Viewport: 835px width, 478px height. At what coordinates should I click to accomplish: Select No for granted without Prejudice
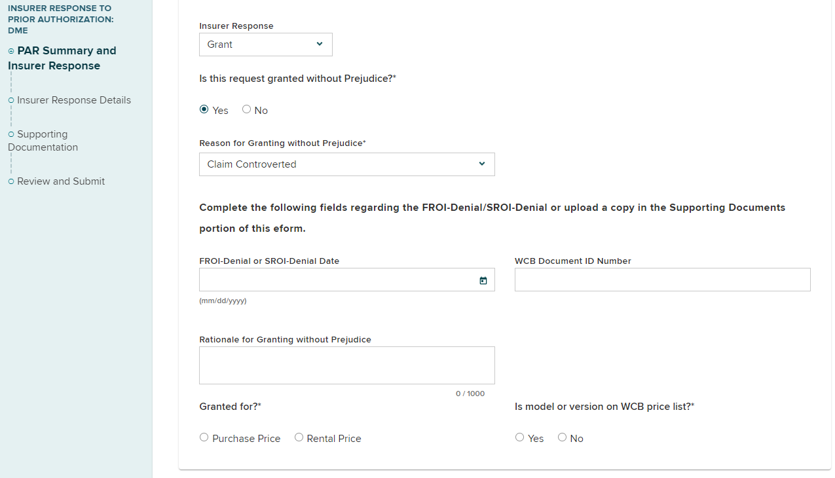[247, 109]
